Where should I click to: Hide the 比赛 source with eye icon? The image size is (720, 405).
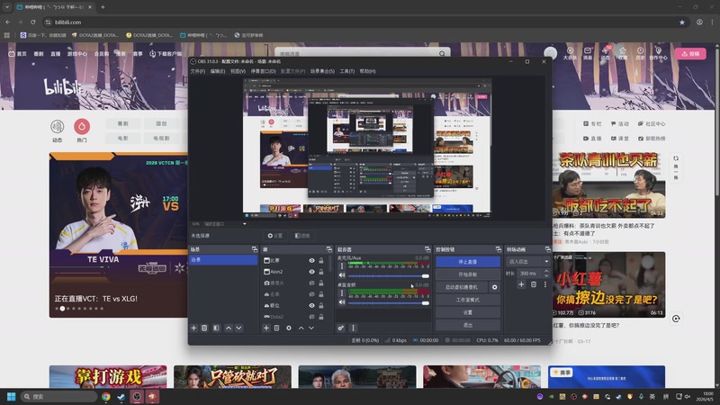[x=311, y=260]
